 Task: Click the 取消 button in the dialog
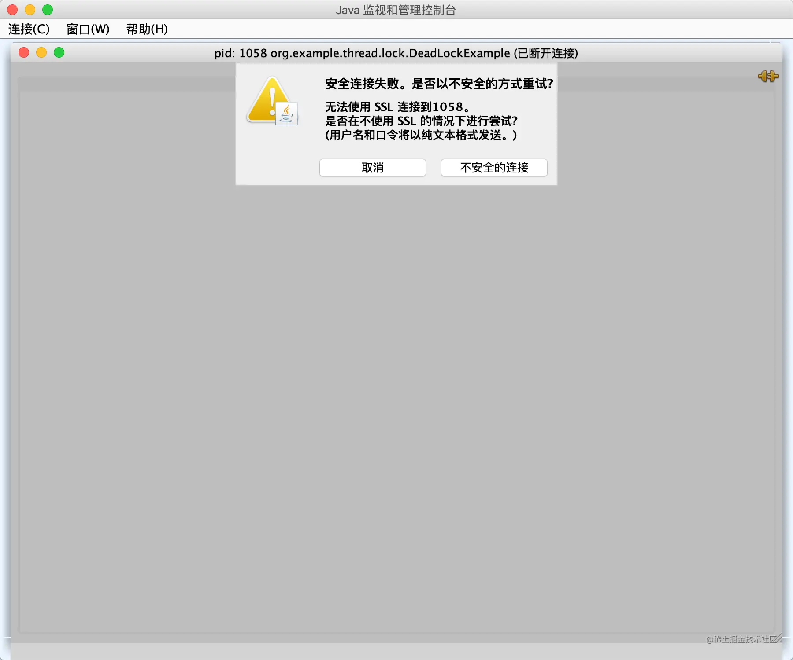pyautogui.click(x=372, y=168)
